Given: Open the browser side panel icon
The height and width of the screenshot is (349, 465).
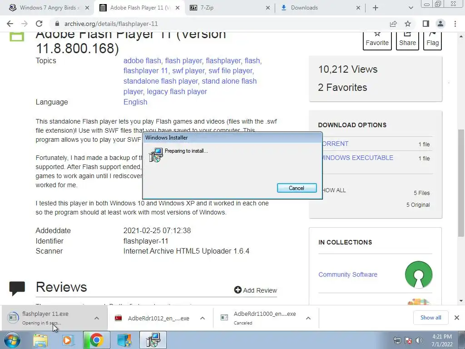Looking at the screenshot, I should click(426, 24).
